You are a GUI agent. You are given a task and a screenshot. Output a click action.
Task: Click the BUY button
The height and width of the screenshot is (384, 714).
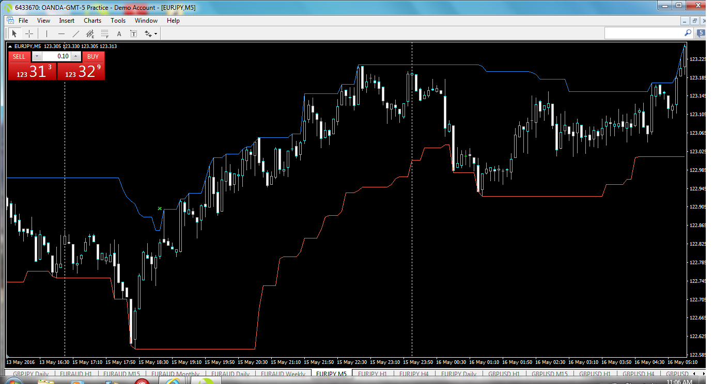[x=93, y=57]
